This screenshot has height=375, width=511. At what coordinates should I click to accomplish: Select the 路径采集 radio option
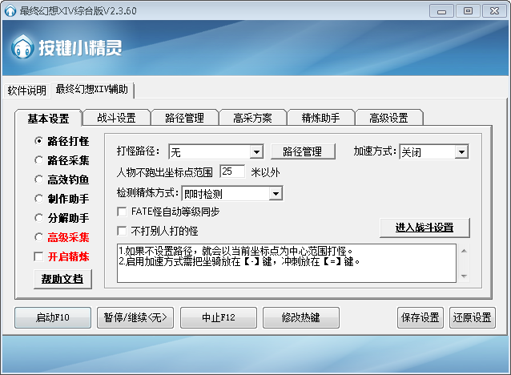point(38,160)
